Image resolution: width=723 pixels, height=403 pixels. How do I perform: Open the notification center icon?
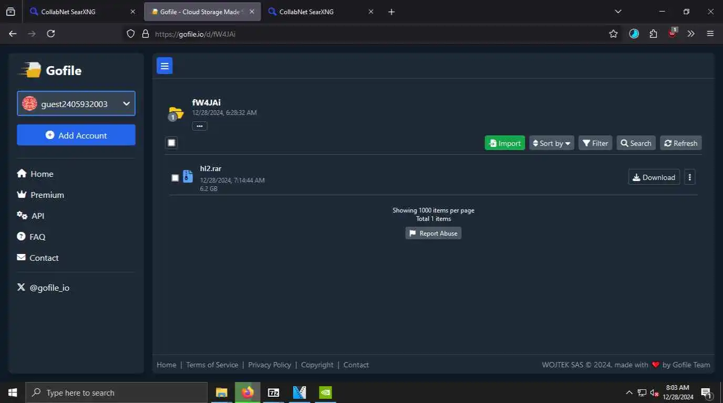706,393
